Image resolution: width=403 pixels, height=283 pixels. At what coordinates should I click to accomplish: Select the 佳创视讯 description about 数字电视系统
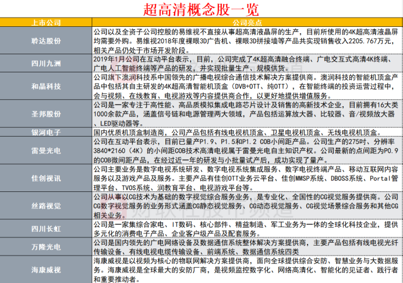pos(246,179)
